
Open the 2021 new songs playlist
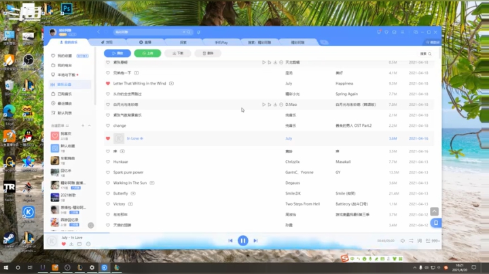click(x=70, y=197)
